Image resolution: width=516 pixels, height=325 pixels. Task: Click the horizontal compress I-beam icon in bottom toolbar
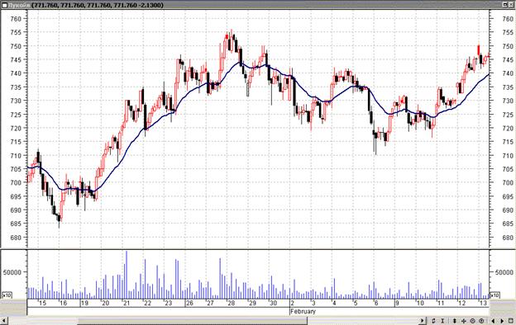pyautogui.click(x=442, y=321)
